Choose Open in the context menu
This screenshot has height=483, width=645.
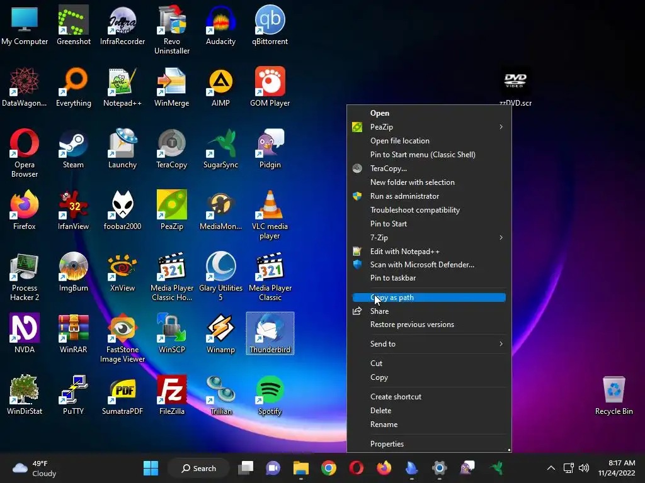[429, 113]
